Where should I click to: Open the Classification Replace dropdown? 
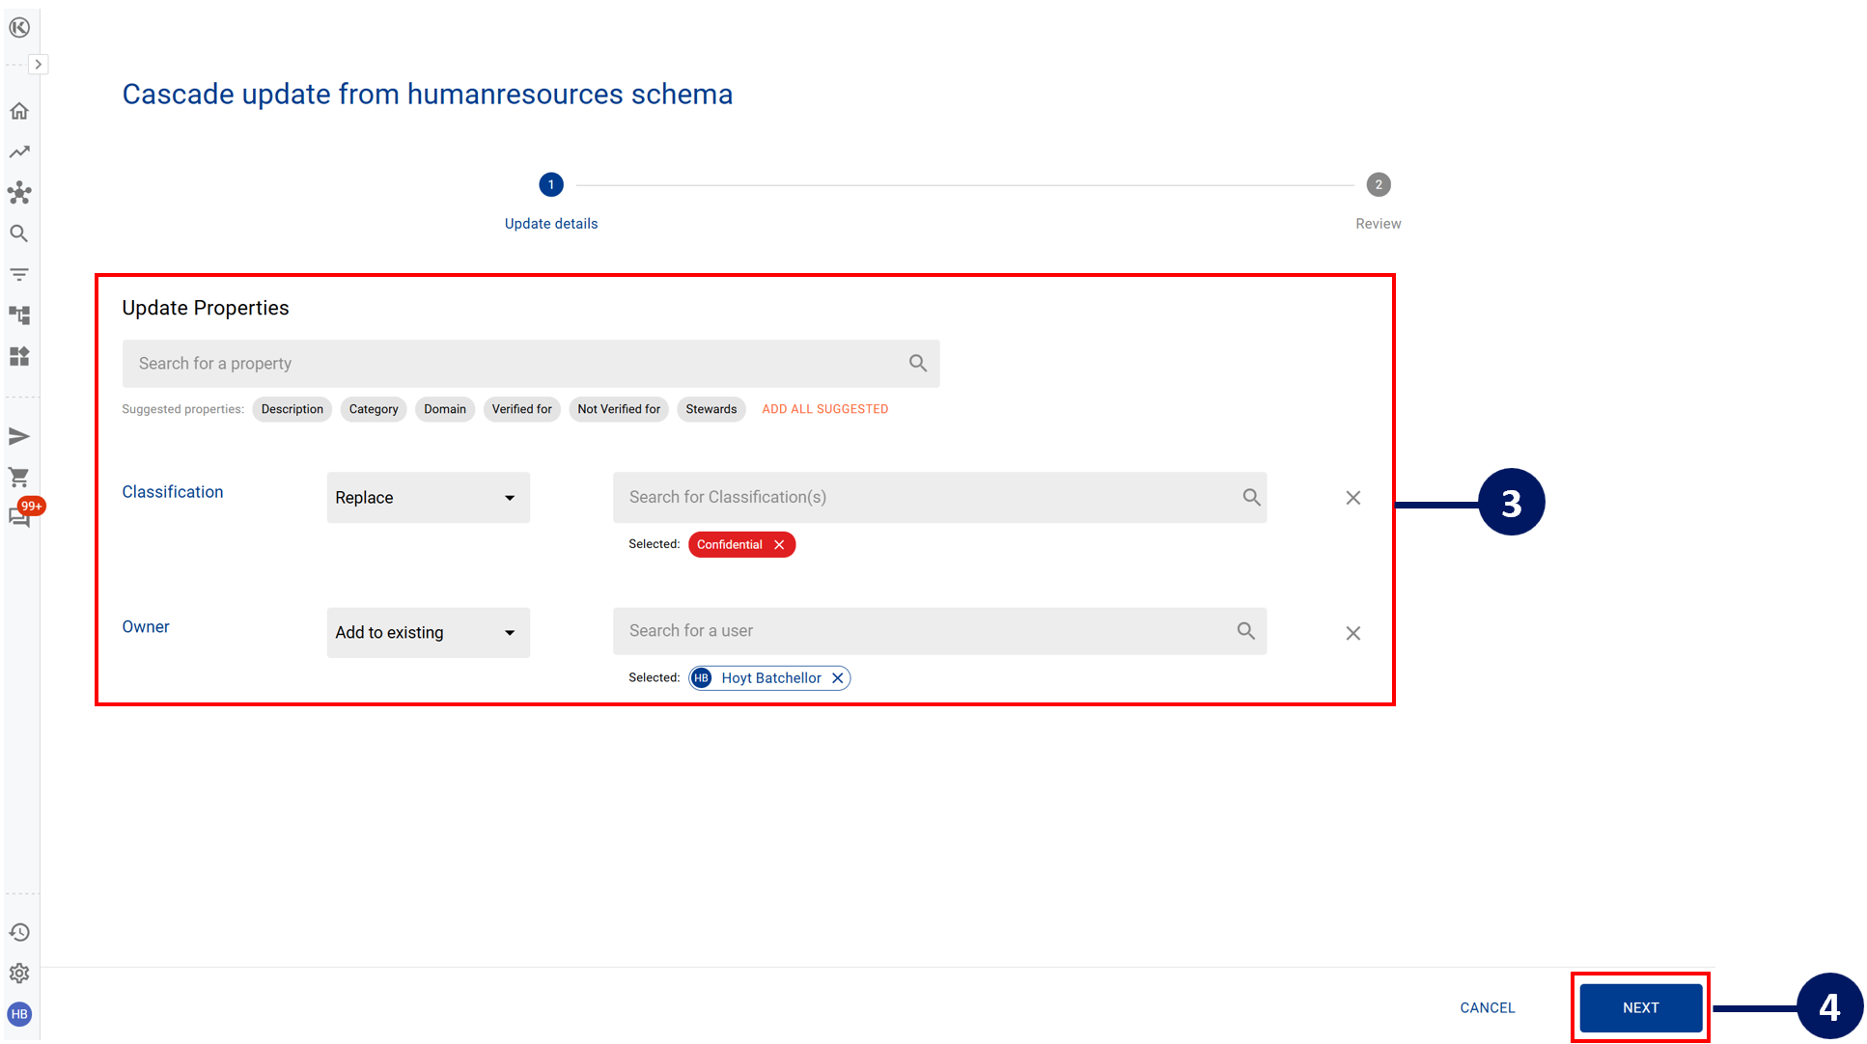pyautogui.click(x=428, y=498)
